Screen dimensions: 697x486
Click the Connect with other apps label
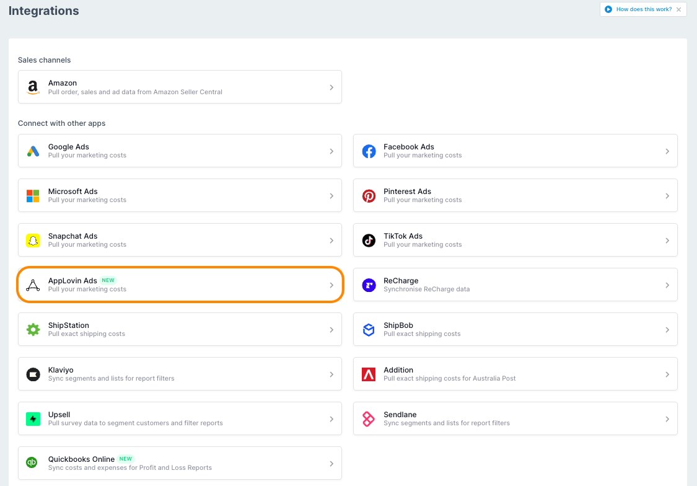[x=61, y=123]
